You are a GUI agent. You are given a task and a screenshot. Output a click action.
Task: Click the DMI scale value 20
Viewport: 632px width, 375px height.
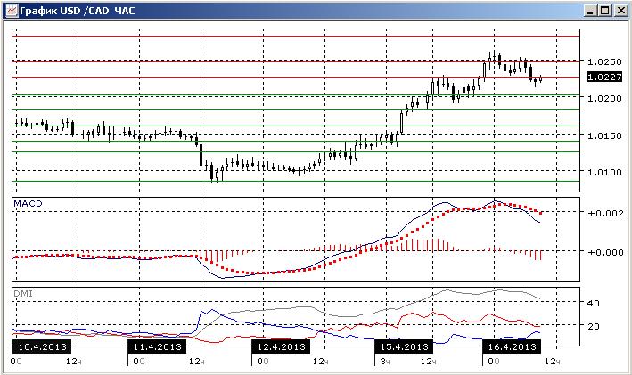[x=594, y=326]
